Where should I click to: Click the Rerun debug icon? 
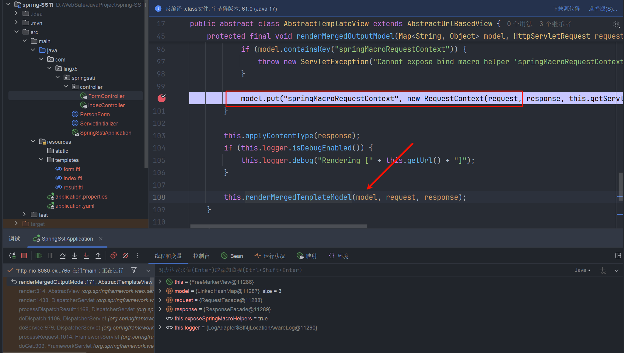point(12,256)
